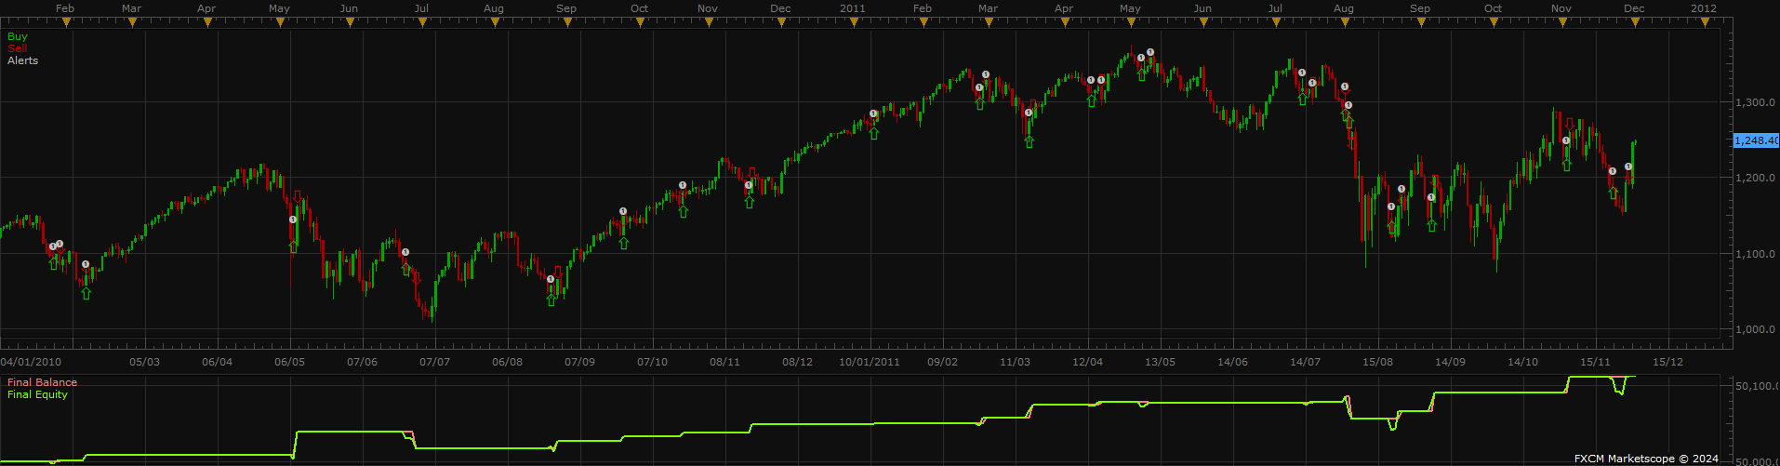Image resolution: width=1780 pixels, height=466 pixels.
Task: Click the 10/01/2011 date label
Action: pyautogui.click(x=870, y=362)
